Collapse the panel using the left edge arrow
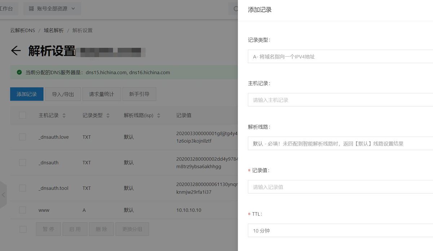Image resolution: width=433 pixels, height=251 pixels. (x=3, y=195)
